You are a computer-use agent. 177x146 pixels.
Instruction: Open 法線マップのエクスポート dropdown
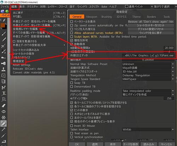tap(148, 71)
